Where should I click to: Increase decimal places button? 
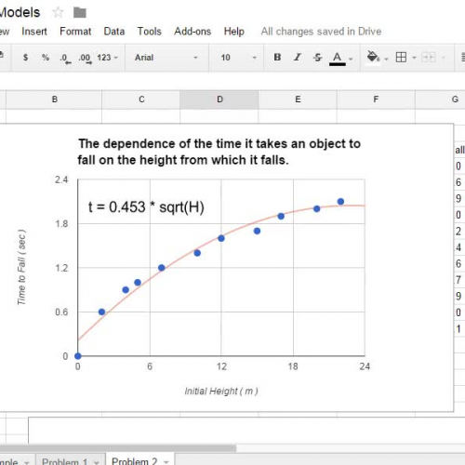[x=86, y=59]
